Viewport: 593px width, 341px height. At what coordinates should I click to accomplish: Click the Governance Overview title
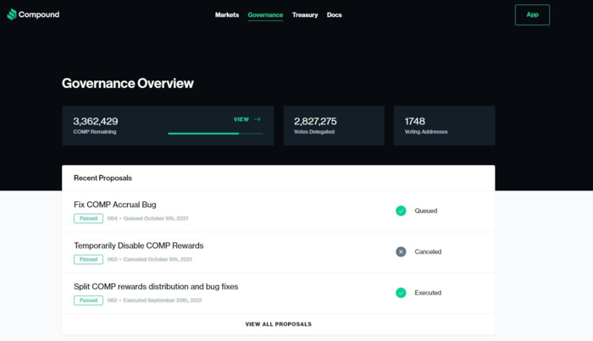click(x=128, y=84)
